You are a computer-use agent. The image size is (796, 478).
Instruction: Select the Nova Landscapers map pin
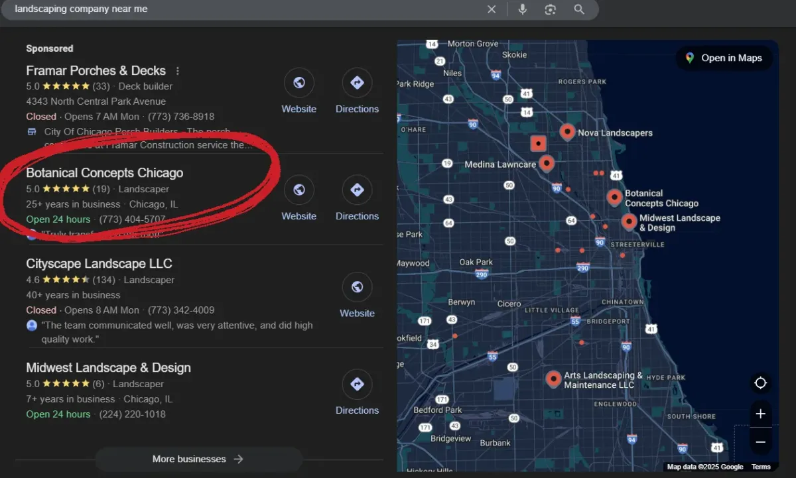567,132
